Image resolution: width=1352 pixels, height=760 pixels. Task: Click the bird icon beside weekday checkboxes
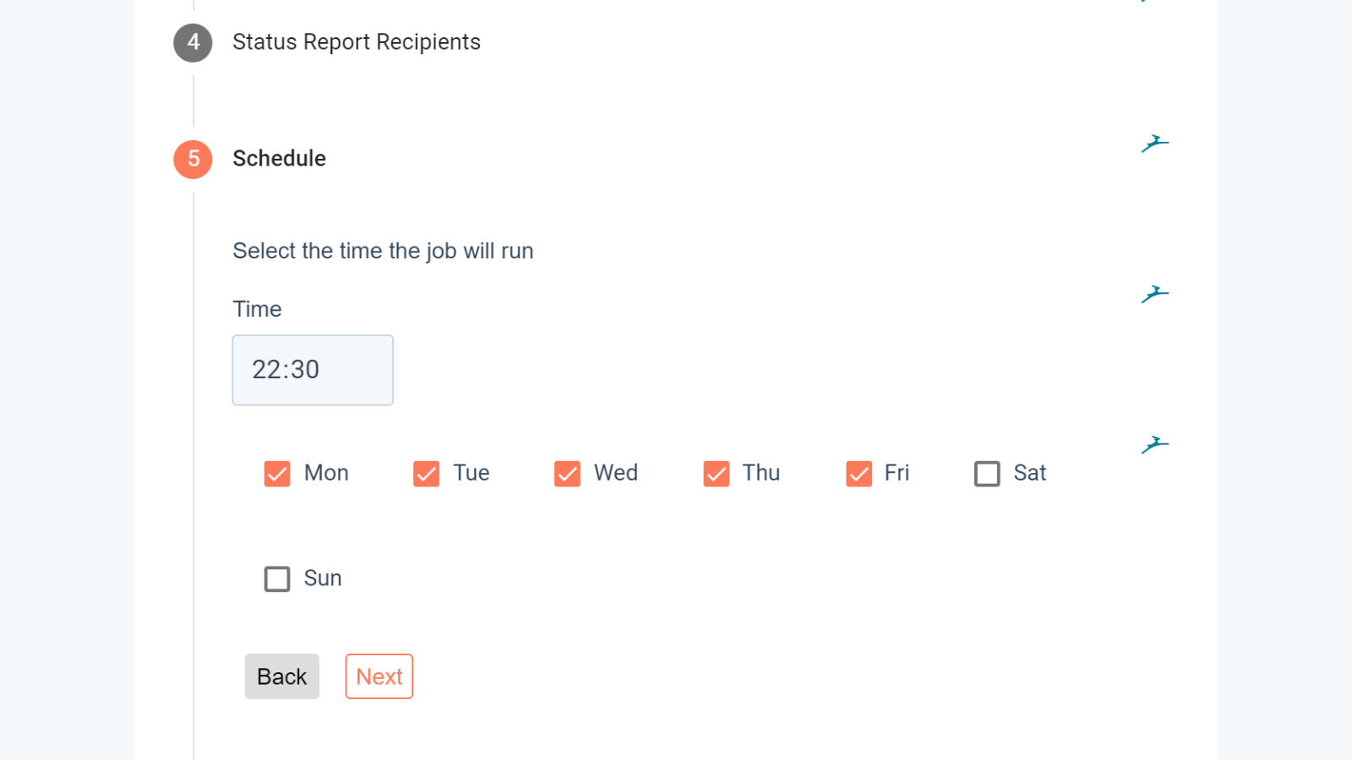[x=1154, y=445]
